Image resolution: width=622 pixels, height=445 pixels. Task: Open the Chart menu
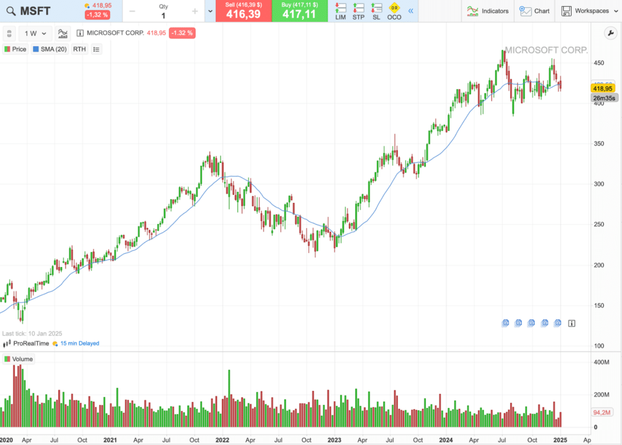(535, 11)
